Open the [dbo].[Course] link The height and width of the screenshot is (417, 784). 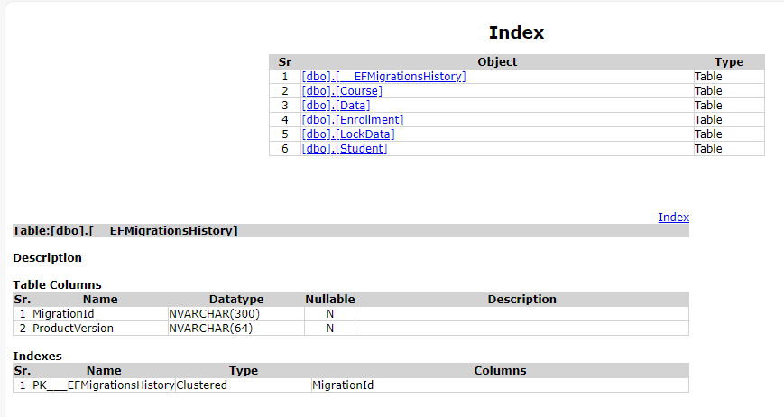click(x=342, y=91)
